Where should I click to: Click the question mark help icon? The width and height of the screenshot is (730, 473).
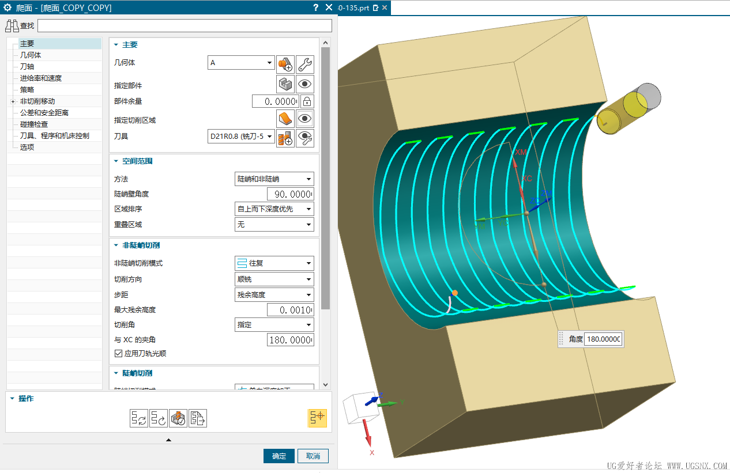pos(315,7)
